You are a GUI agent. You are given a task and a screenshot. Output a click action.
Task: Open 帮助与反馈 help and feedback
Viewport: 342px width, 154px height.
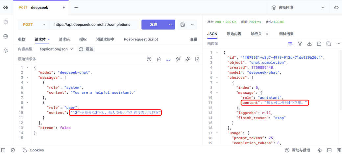pos(298,150)
